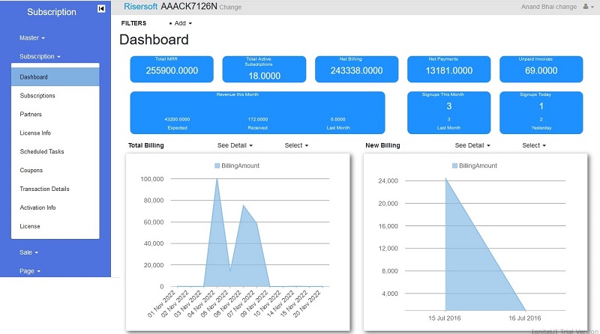Open the Add filter dropdown

[x=181, y=23]
